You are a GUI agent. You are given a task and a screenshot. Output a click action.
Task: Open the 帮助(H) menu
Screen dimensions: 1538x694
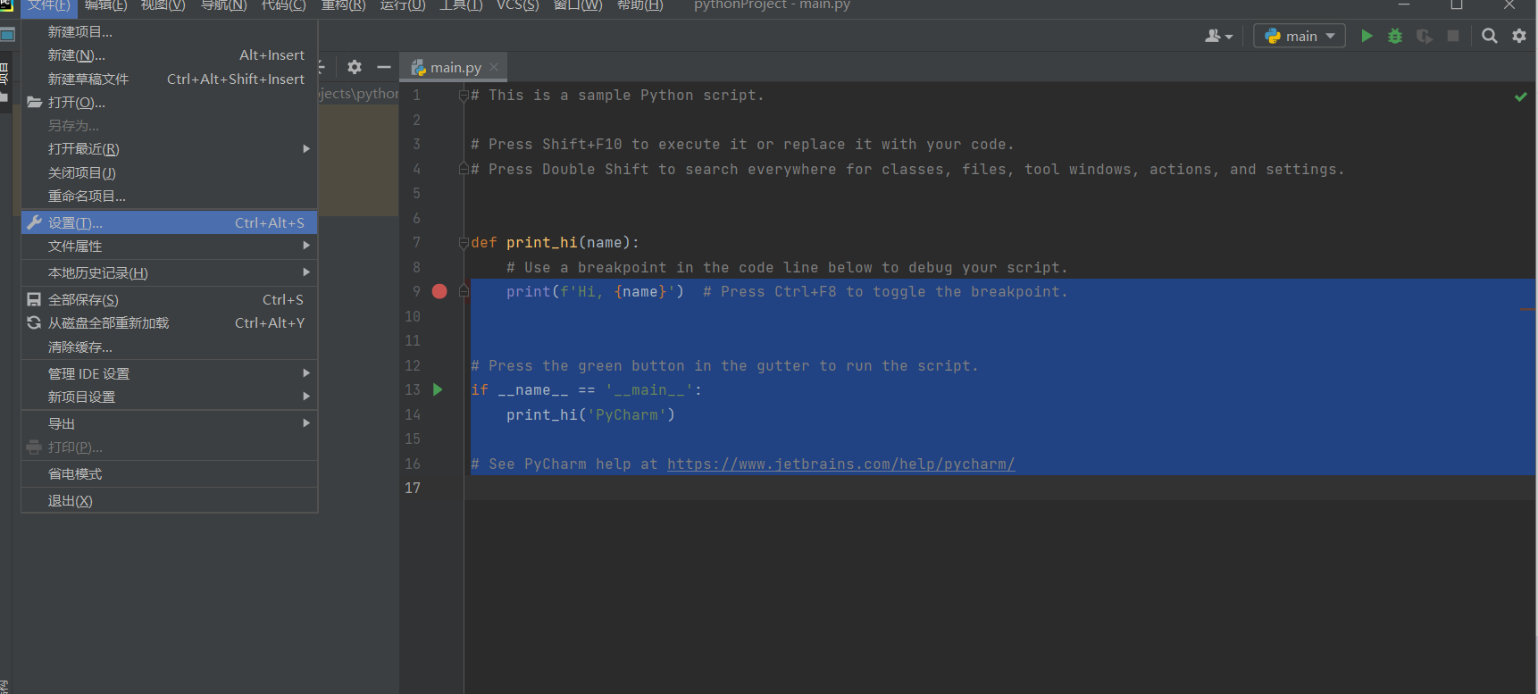click(639, 6)
